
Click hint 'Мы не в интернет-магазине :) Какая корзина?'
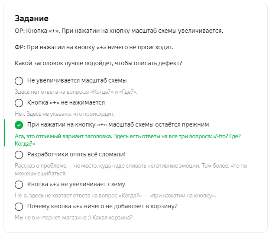(x=74, y=218)
